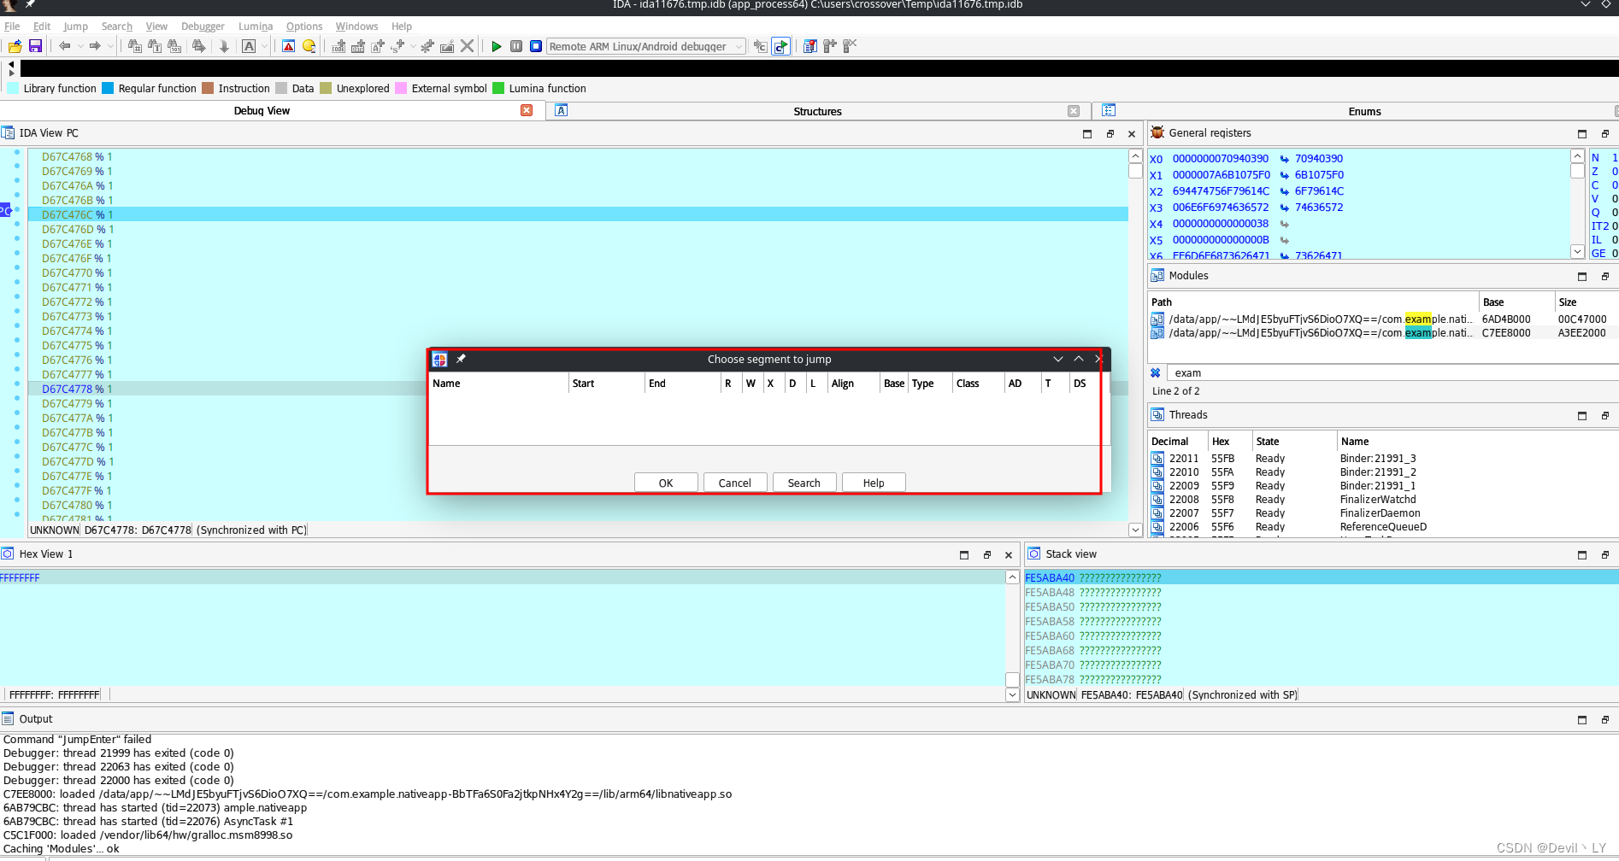Open a file with the folder toolbar icon
The height and width of the screenshot is (861, 1619).
click(x=15, y=46)
